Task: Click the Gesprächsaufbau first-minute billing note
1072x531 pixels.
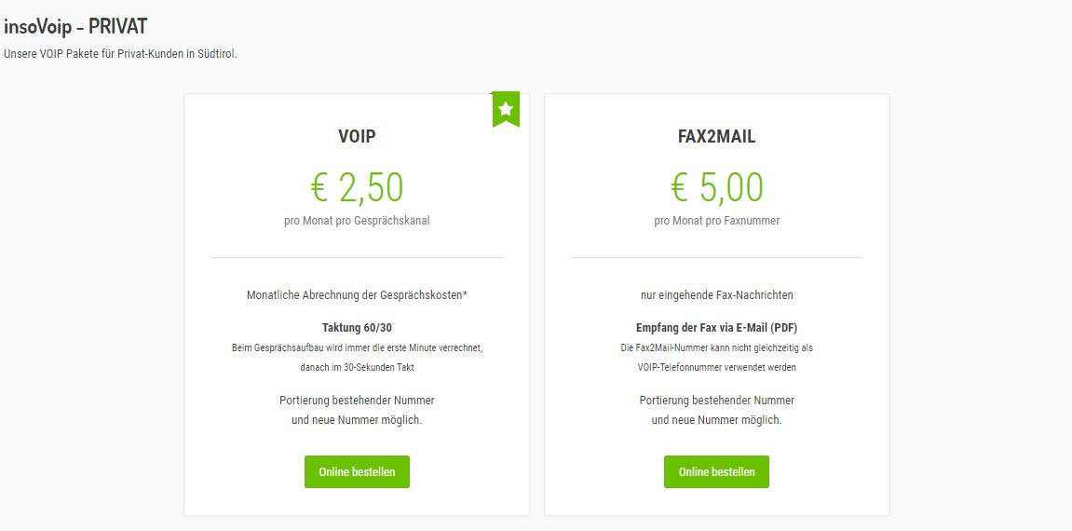Action: tap(357, 347)
